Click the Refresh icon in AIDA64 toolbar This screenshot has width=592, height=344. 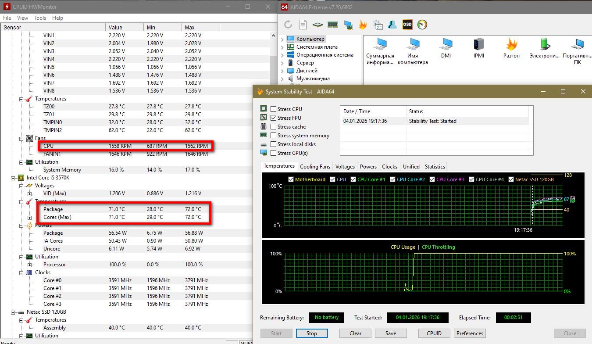pos(288,25)
